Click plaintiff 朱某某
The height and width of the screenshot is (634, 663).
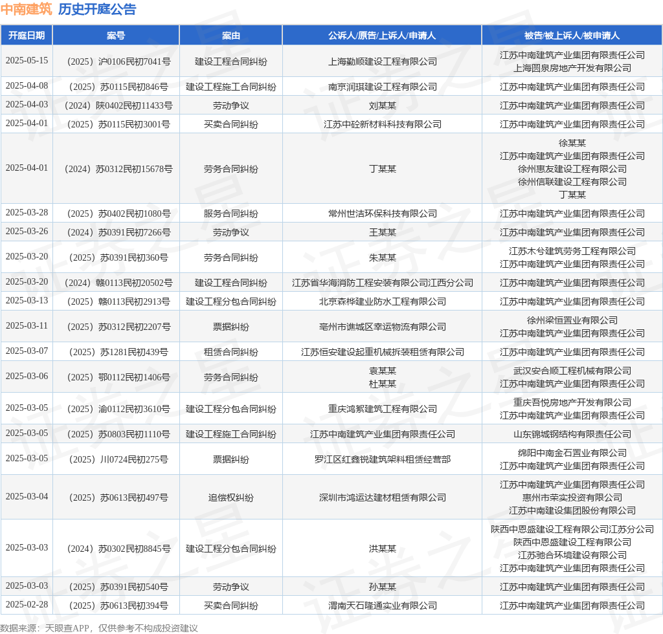[x=382, y=257]
